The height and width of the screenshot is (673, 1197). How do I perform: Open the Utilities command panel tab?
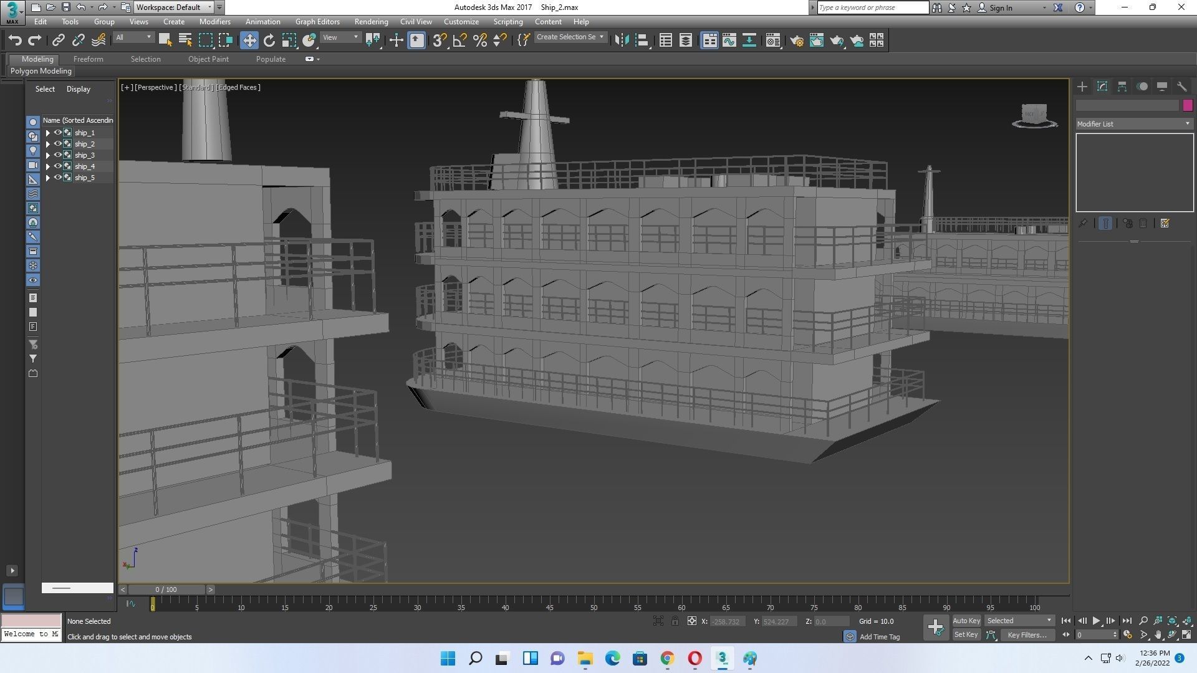click(x=1182, y=87)
